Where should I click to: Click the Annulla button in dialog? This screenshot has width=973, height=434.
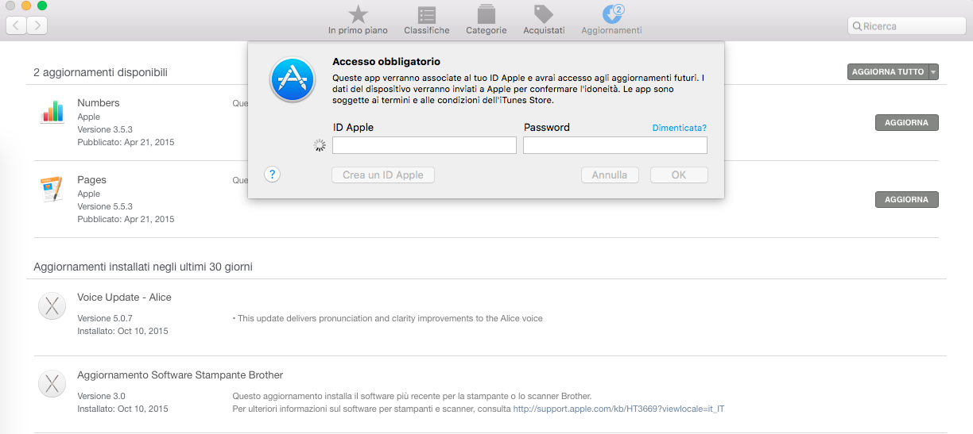point(610,175)
